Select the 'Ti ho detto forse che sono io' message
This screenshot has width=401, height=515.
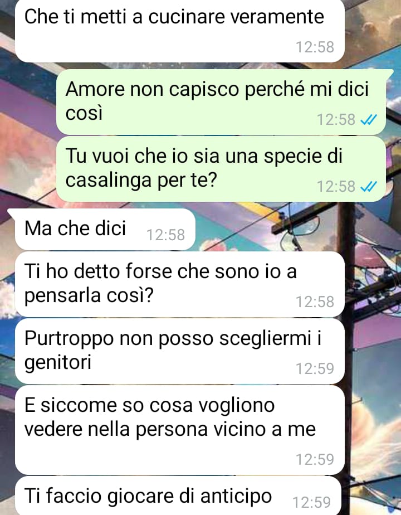click(180, 284)
